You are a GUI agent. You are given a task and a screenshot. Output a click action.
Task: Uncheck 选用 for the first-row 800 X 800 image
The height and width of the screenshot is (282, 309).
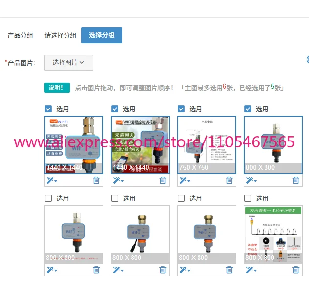248,109
